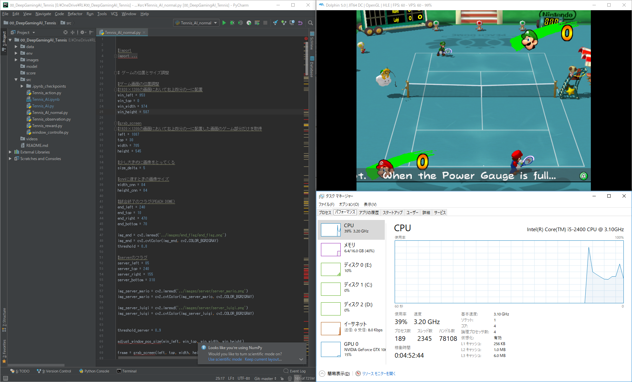Open the Structure side tool window
Image resolution: width=632 pixels, height=382 pixels.
4,319
